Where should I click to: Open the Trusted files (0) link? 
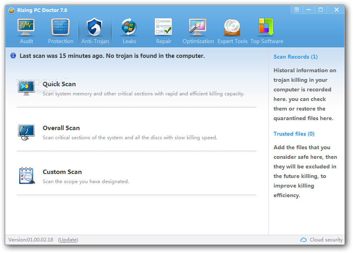(x=294, y=134)
